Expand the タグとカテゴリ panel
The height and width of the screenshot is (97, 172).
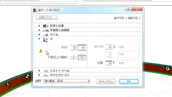[39, 75]
